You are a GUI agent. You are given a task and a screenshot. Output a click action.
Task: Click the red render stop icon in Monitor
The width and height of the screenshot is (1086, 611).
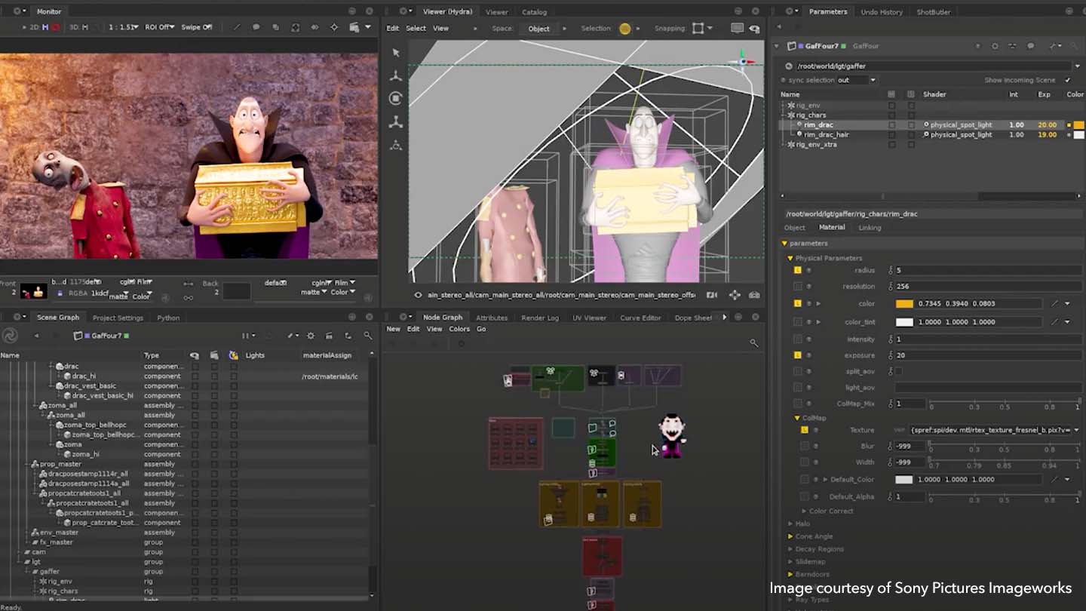click(x=56, y=27)
